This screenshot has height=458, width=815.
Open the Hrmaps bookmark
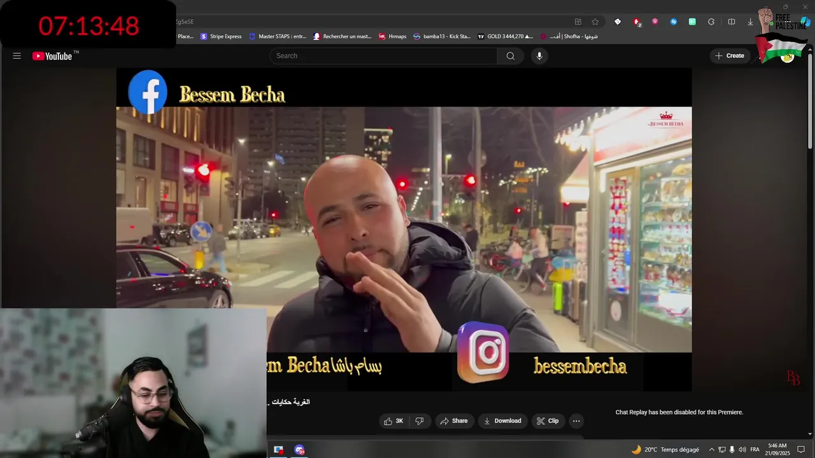coord(392,36)
